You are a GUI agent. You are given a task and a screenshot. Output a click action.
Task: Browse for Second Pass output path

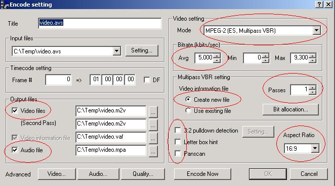click(153, 125)
